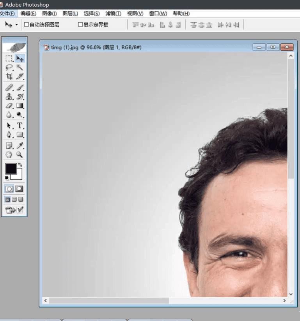Select the Rectangular Marquee tool
300x321 pixels.
click(x=9, y=59)
